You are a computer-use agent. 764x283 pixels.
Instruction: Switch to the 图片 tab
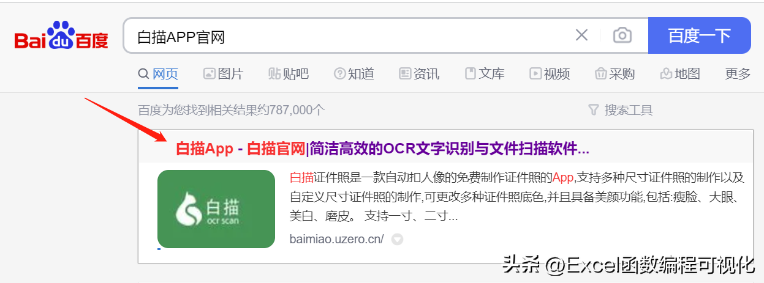coord(223,74)
